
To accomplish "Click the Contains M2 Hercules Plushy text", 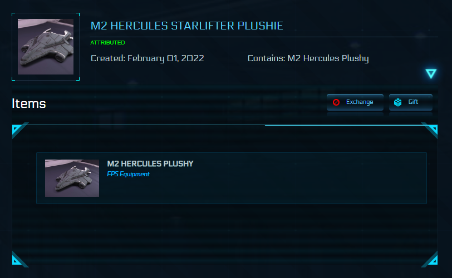I will click(x=308, y=58).
